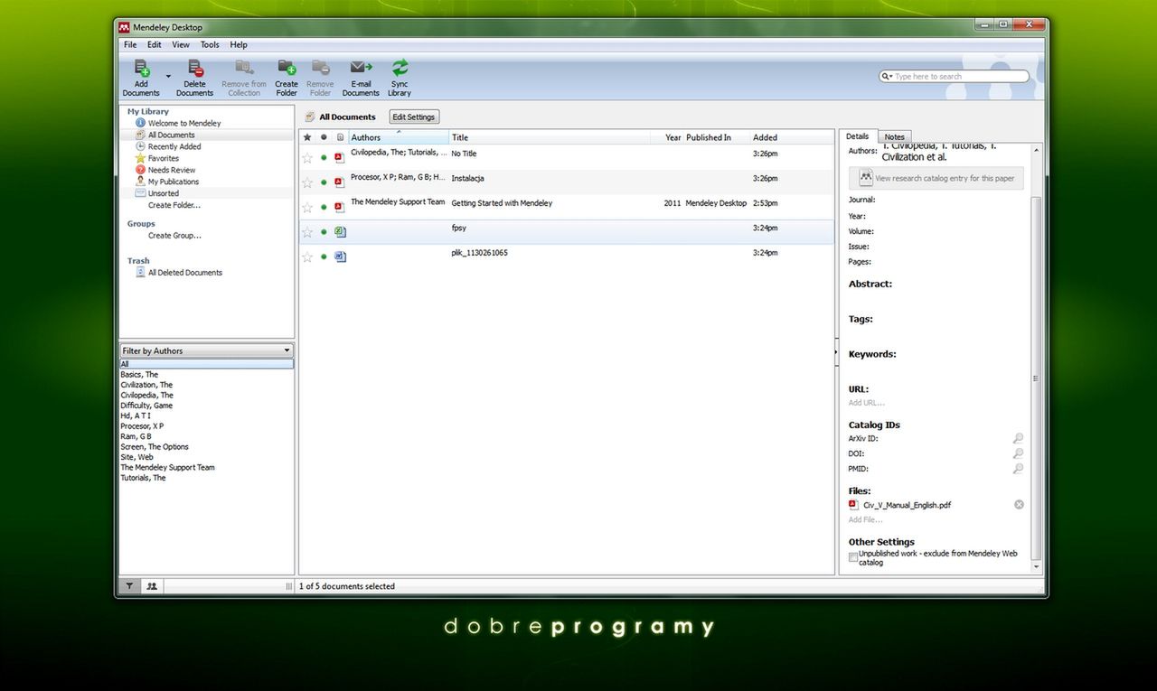Viewport: 1157px width, 691px height.
Task: Select 'Ram, G B' author filter
Action: (x=136, y=436)
